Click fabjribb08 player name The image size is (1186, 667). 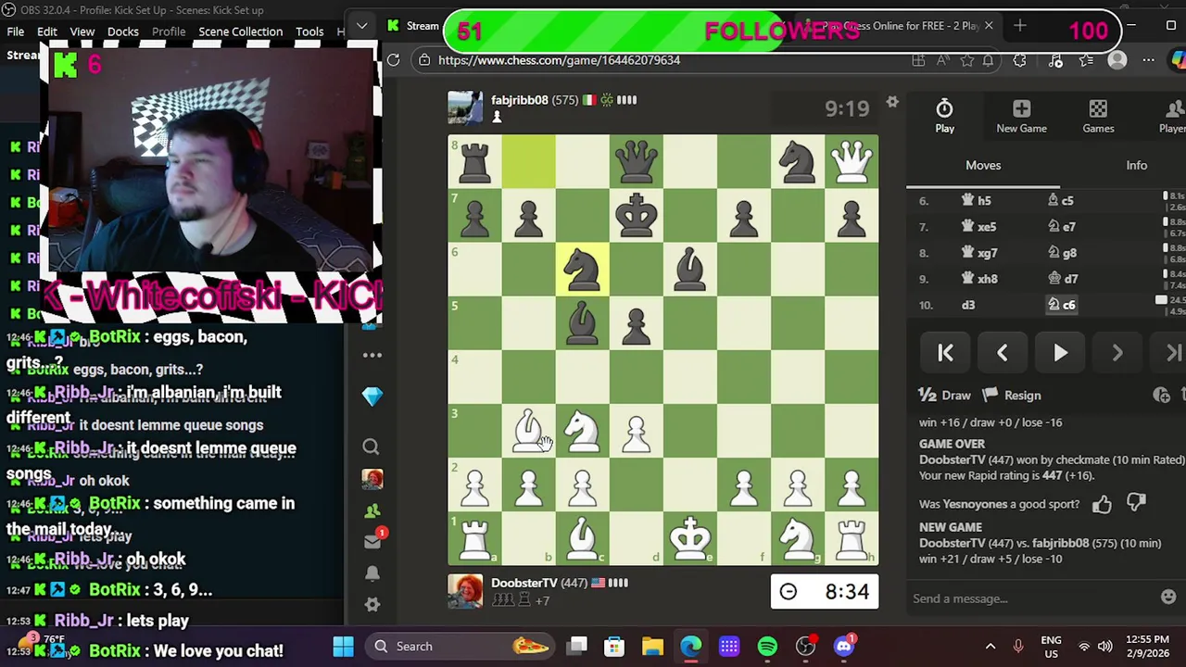(x=520, y=100)
